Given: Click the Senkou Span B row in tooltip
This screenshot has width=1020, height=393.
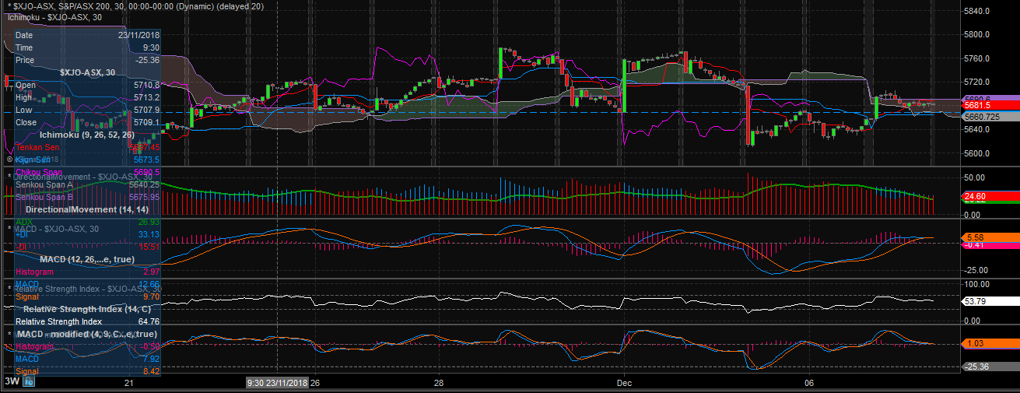Looking at the screenshot, I should [x=87, y=197].
